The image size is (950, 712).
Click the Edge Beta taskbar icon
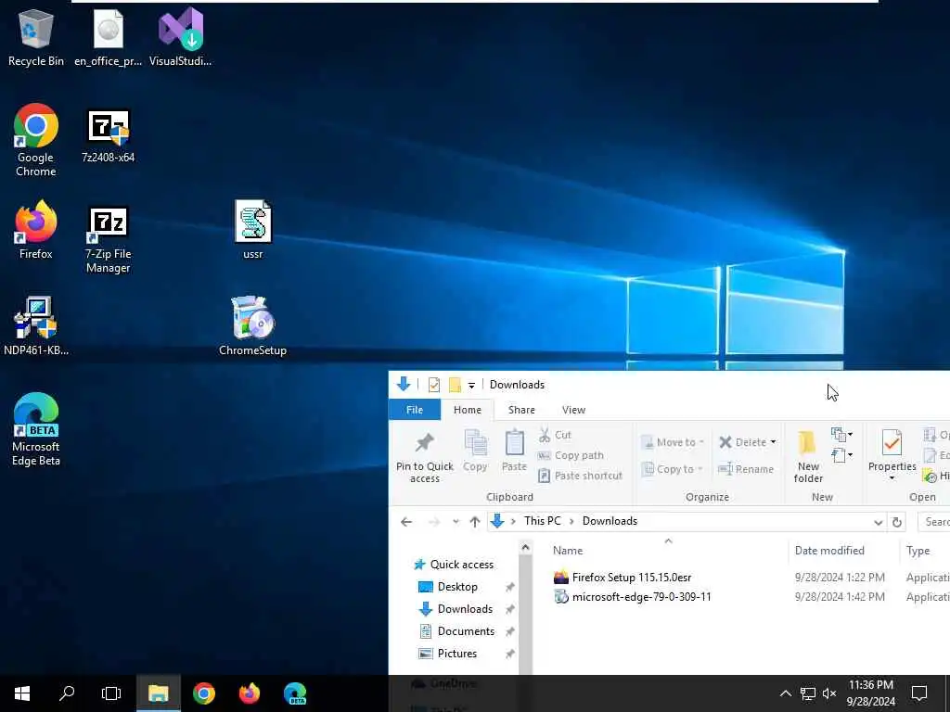point(294,693)
